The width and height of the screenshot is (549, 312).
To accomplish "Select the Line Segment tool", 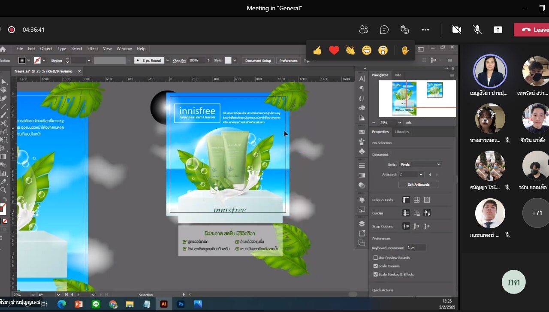I will [x=3, y=106].
